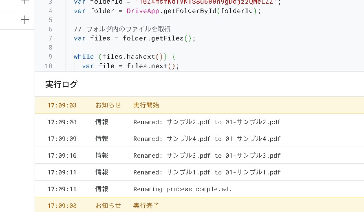
Task: Select the 実行開始 log entry
Action: 146,105
